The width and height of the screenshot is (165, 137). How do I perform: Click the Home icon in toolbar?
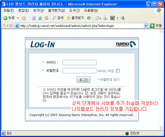46,18
